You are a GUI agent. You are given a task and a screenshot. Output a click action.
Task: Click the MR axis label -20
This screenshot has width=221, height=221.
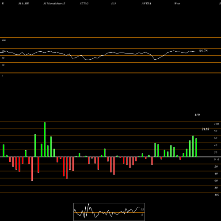coord(216,167)
